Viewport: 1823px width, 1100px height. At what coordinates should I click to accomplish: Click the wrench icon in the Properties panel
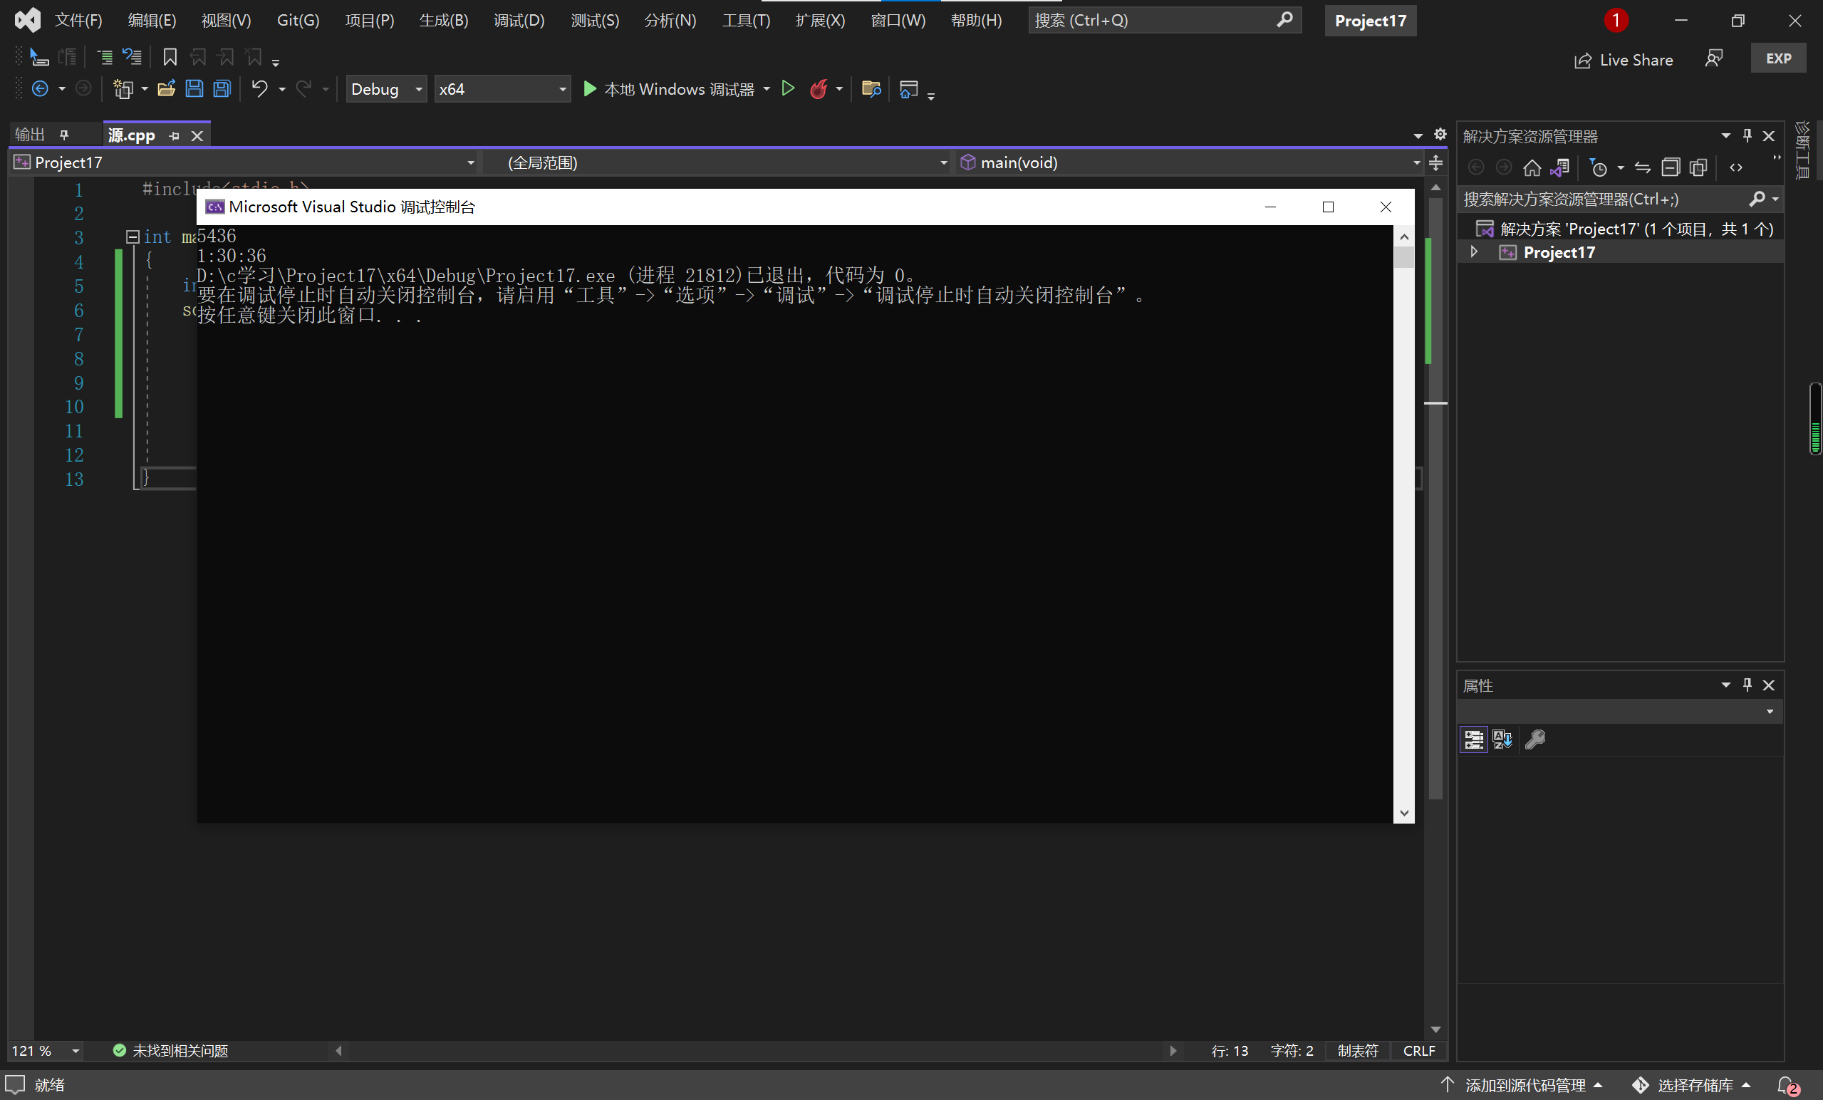click(1535, 740)
